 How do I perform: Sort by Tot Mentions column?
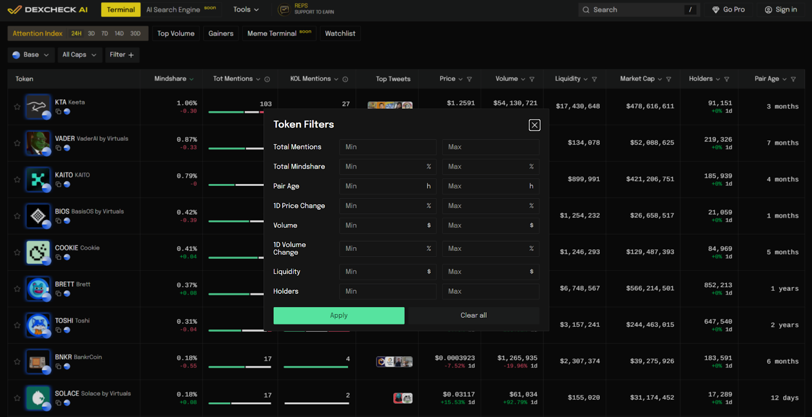point(236,79)
